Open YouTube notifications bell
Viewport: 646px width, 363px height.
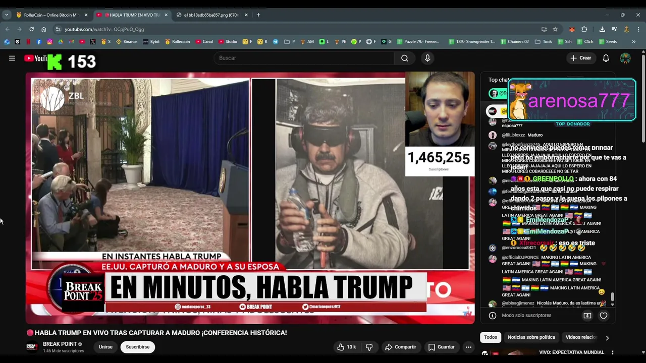[606, 58]
